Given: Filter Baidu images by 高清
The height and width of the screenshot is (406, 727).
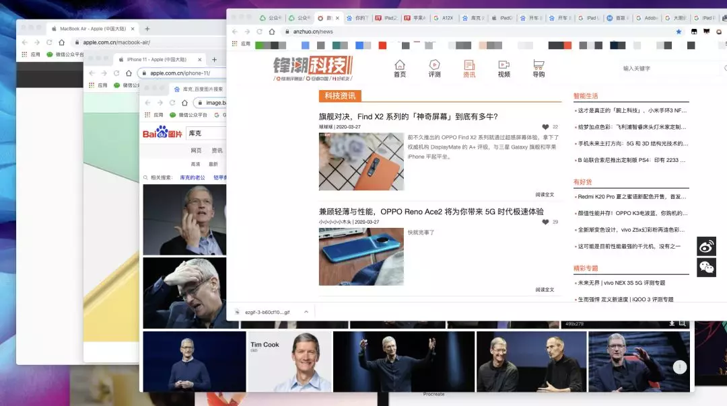Looking at the screenshot, I should pyautogui.click(x=196, y=164).
